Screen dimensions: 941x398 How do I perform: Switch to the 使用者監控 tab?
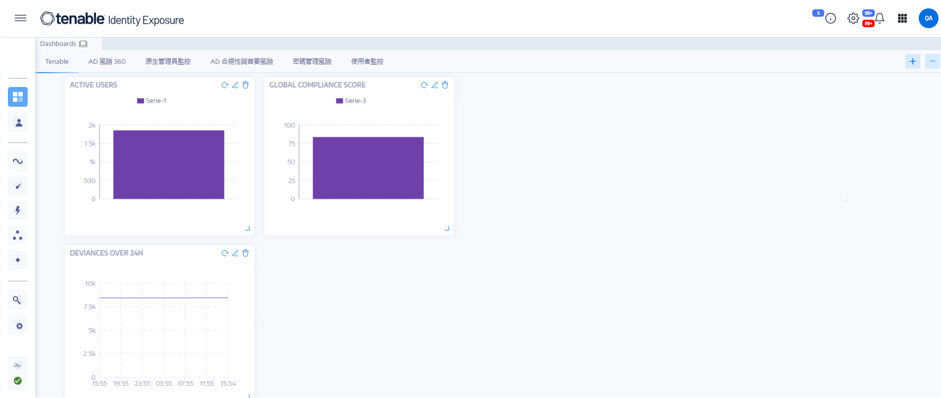(367, 61)
